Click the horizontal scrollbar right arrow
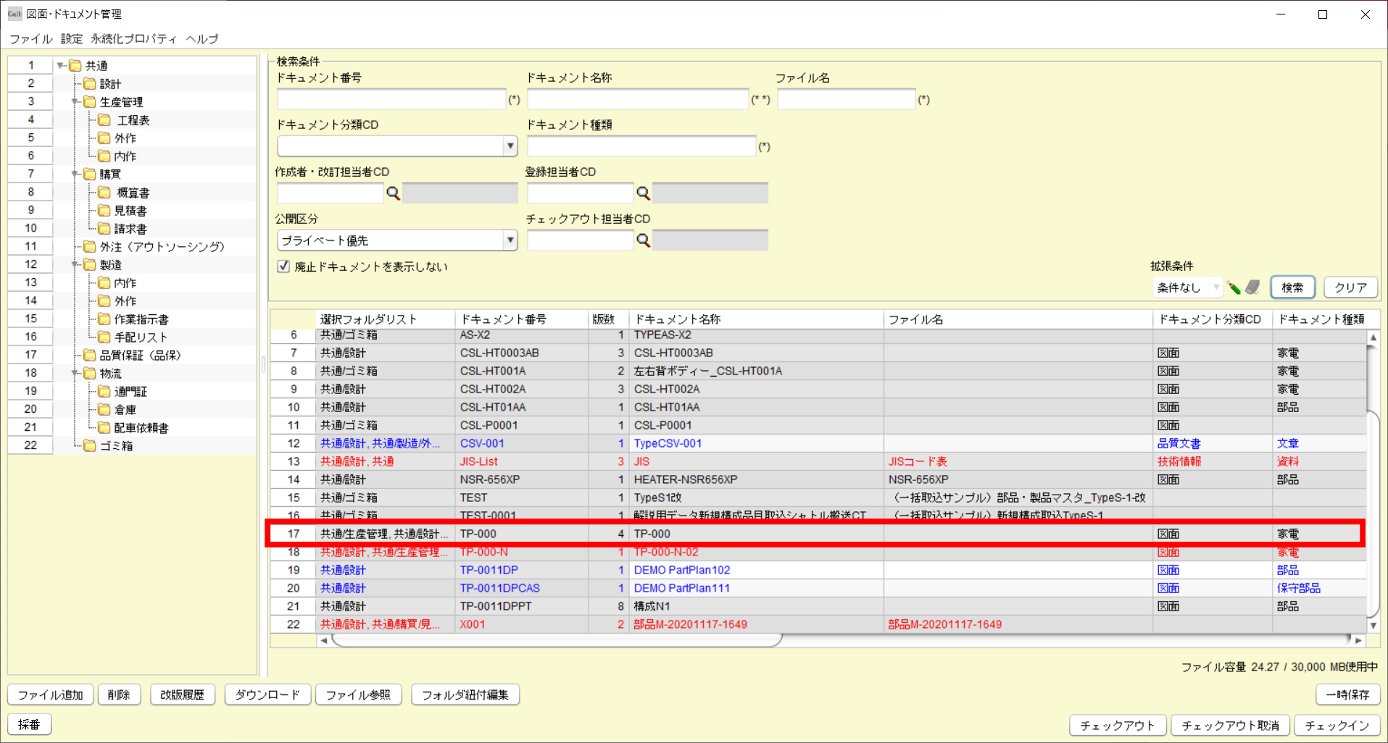The height and width of the screenshot is (743, 1388). 1358,640
